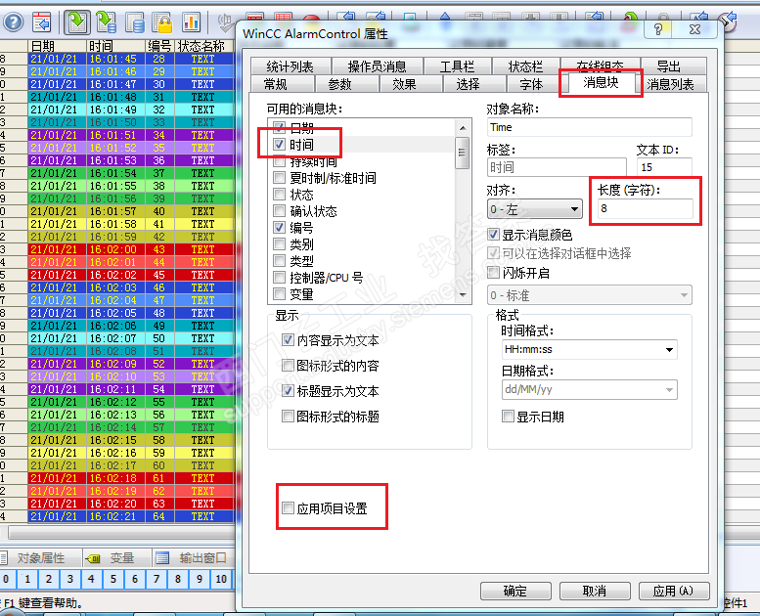The image size is (760, 616).
Task: Toggle 显示消息颜色 checkbox
Action: [x=493, y=235]
